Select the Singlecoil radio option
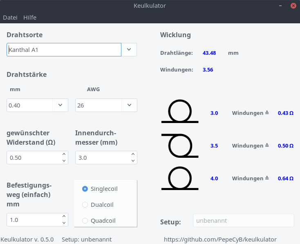Screen dimensions: 300x244 pos(85,189)
